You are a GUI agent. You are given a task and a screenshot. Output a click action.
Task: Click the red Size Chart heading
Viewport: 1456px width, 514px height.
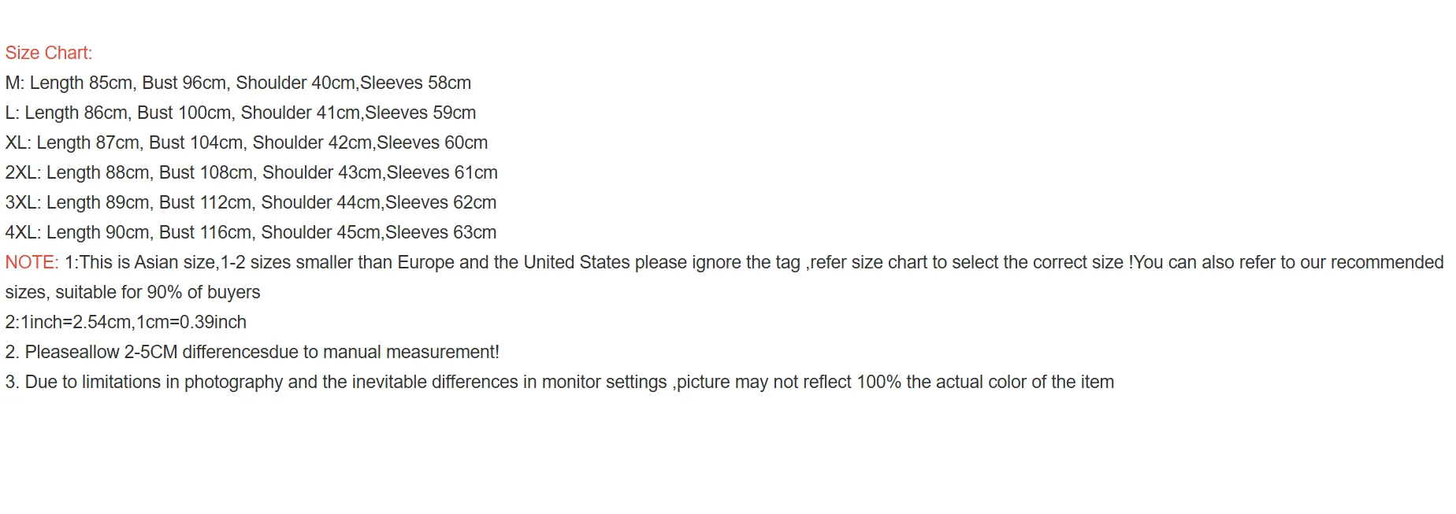pos(48,53)
